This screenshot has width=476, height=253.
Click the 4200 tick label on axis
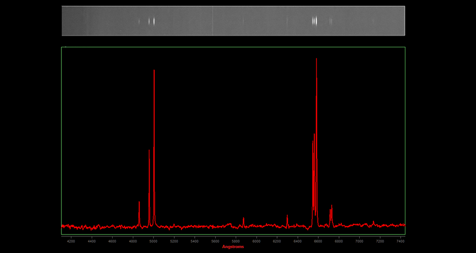tap(71, 240)
